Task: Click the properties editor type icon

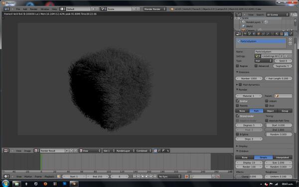Action: coord(238,34)
